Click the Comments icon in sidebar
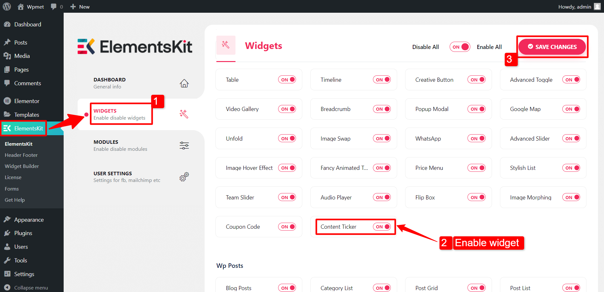The height and width of the screenshot is (292, 604). click(7, 83)
